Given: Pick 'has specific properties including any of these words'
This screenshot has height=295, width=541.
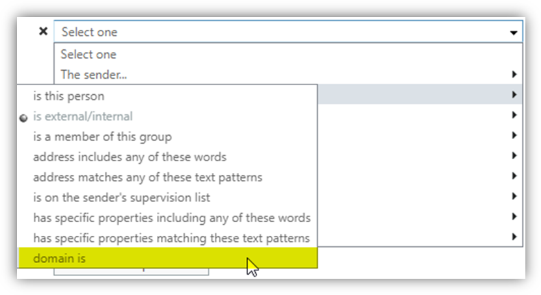Looking at the screenshot, I should 171,218.
